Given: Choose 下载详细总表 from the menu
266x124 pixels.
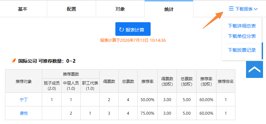Looking at the screenshot, I should tap(242, 26).
